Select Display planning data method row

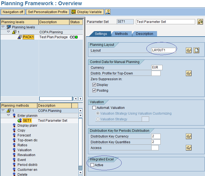[x=27, y=126]
